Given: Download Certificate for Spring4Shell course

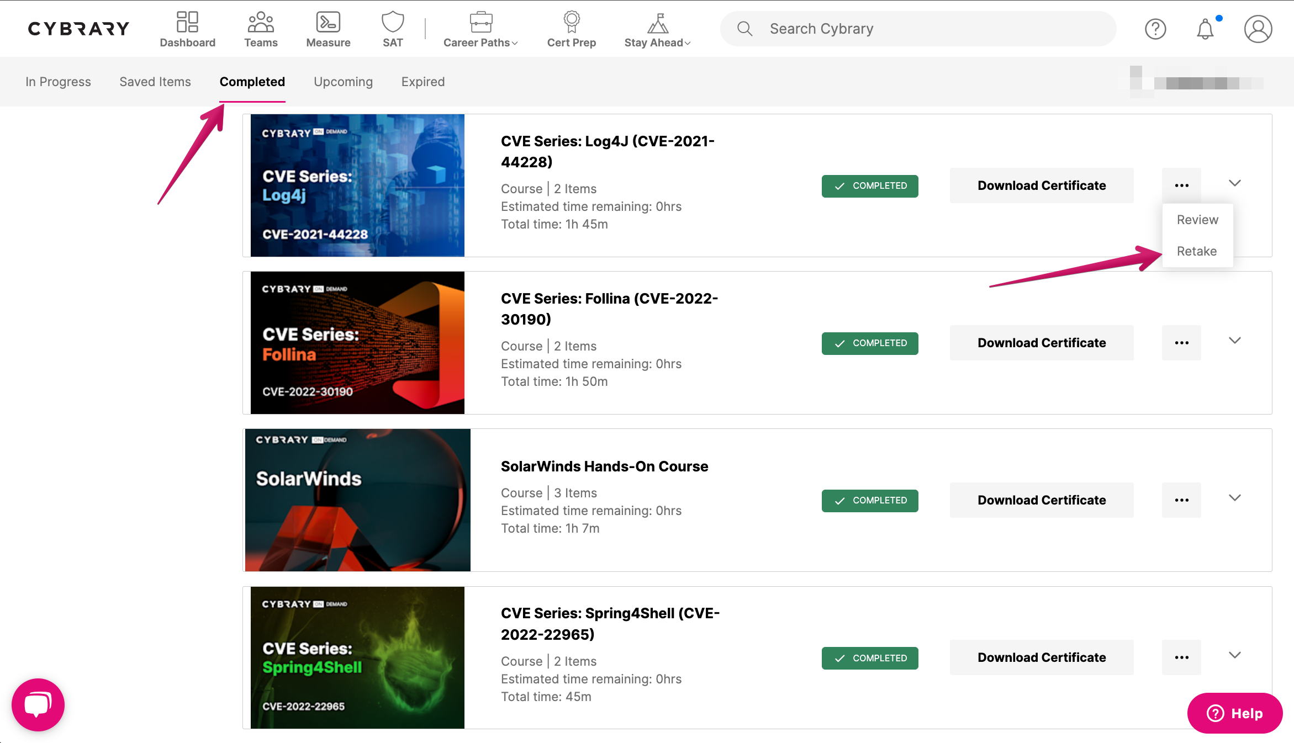Looking at the screenshot, I should click(1042, 657).
